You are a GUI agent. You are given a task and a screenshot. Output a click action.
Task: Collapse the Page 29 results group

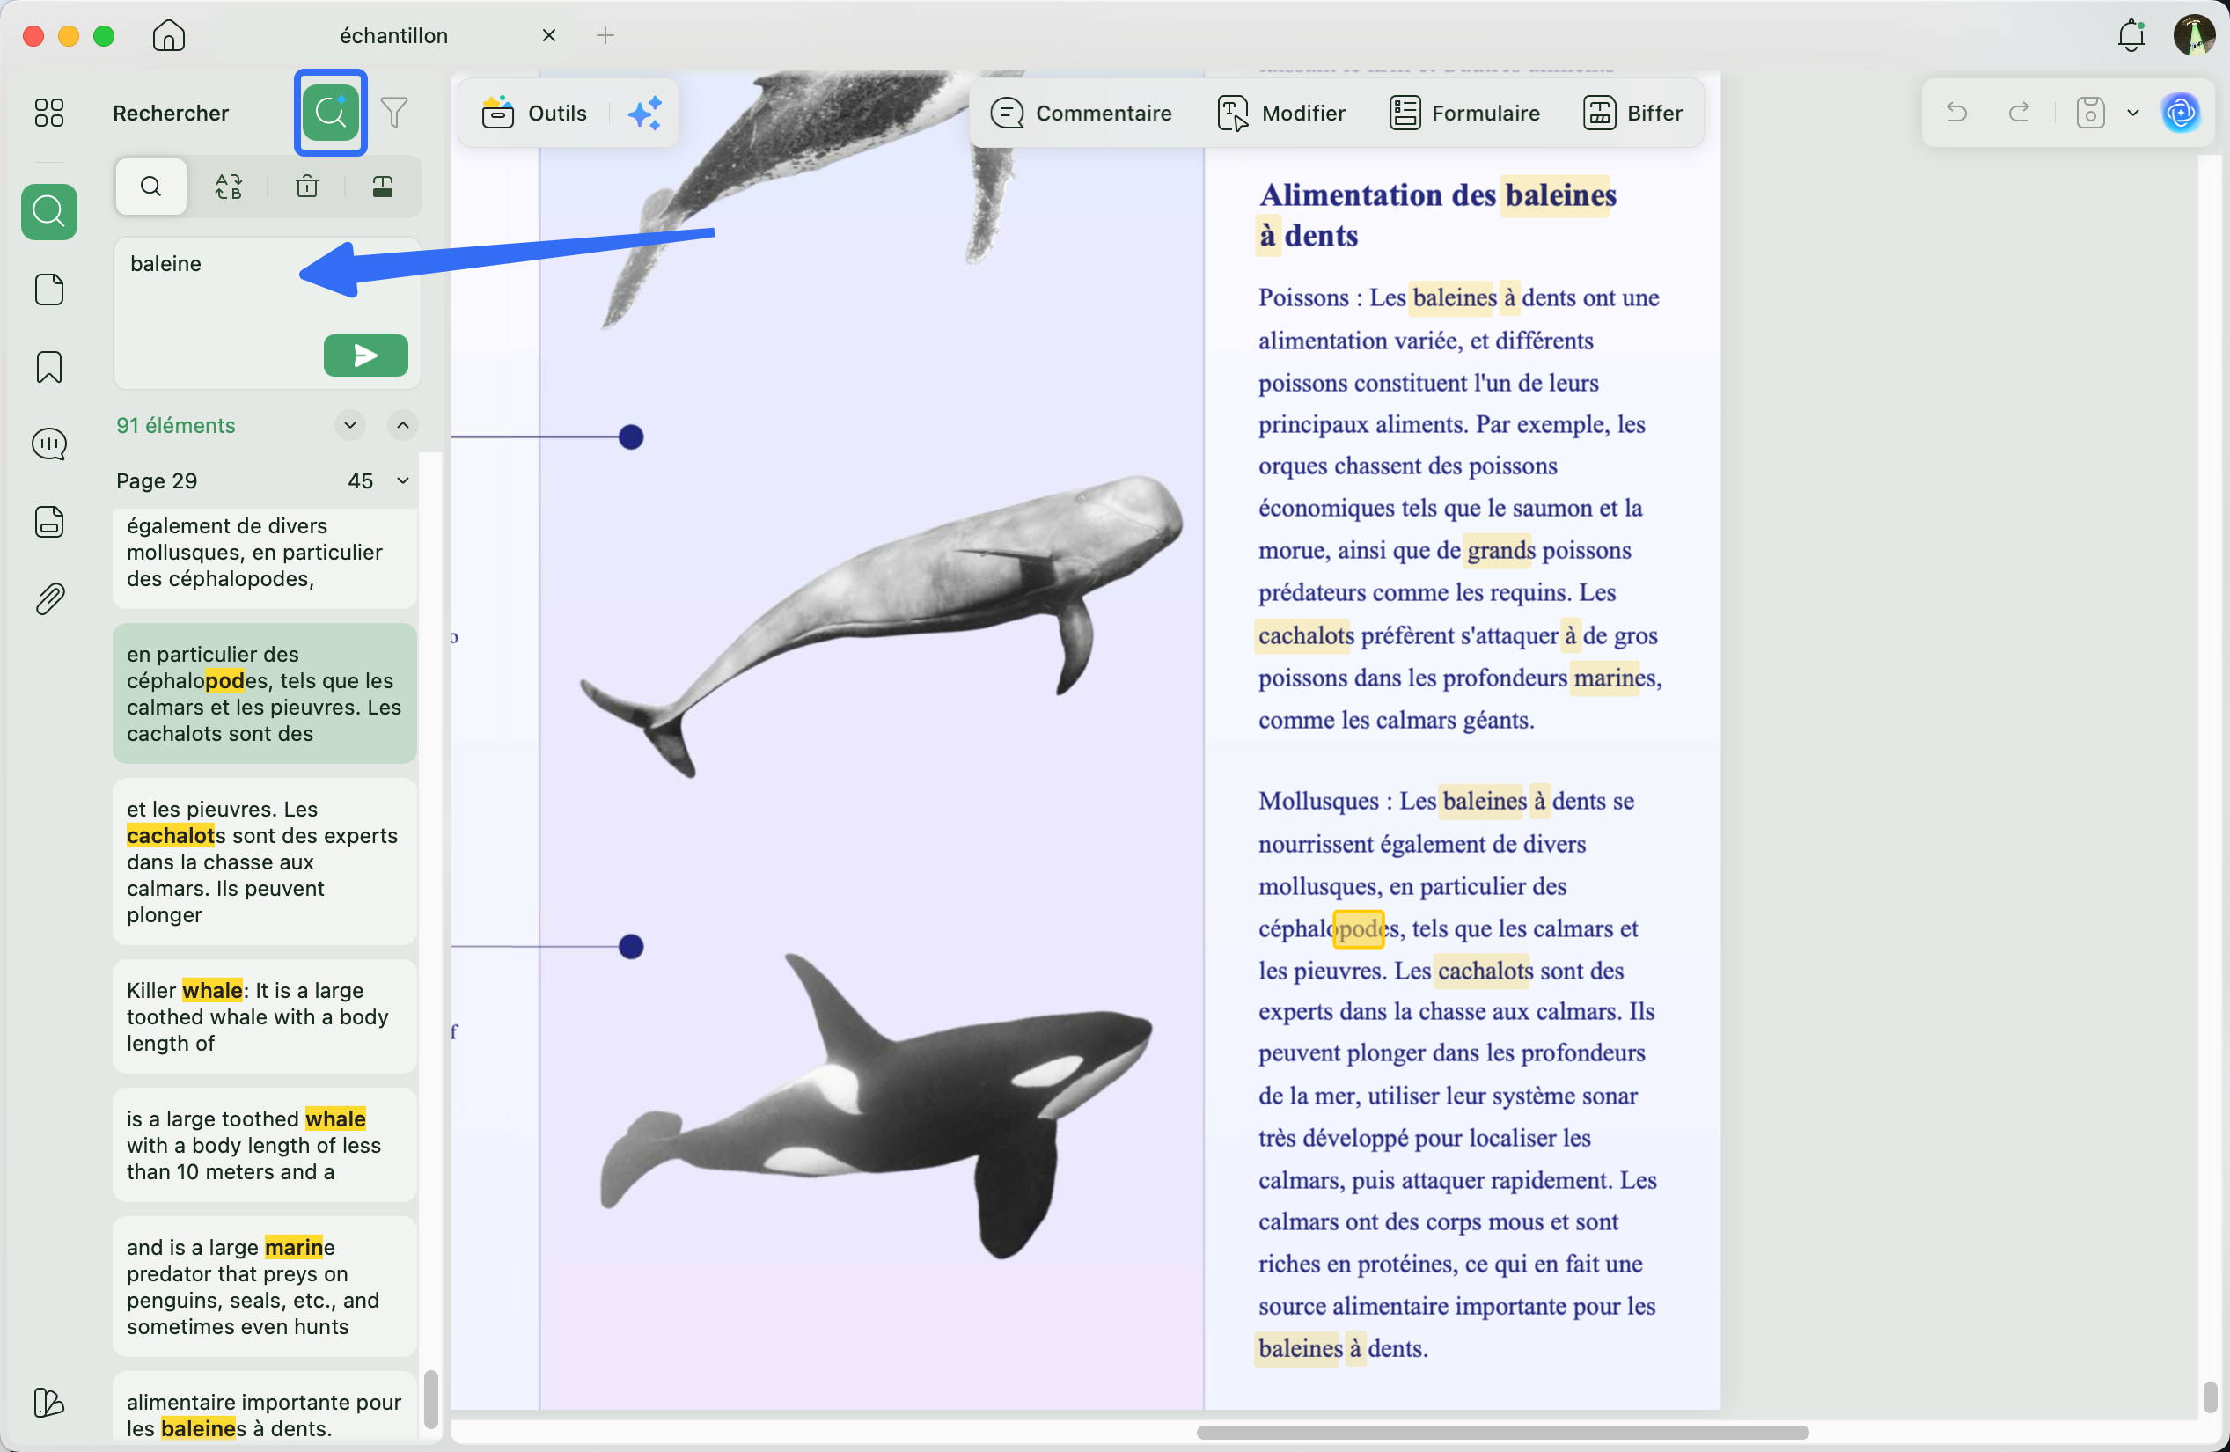403,480
